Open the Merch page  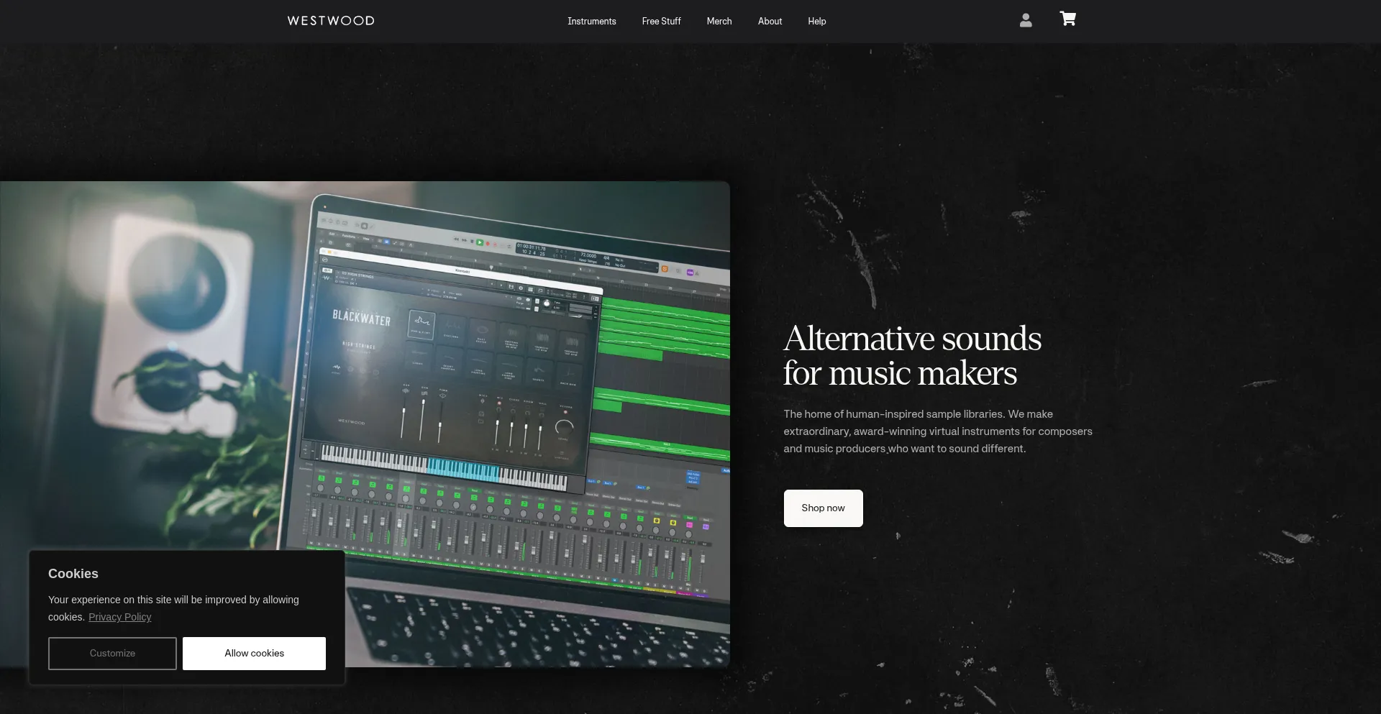(x=719, y=22)
